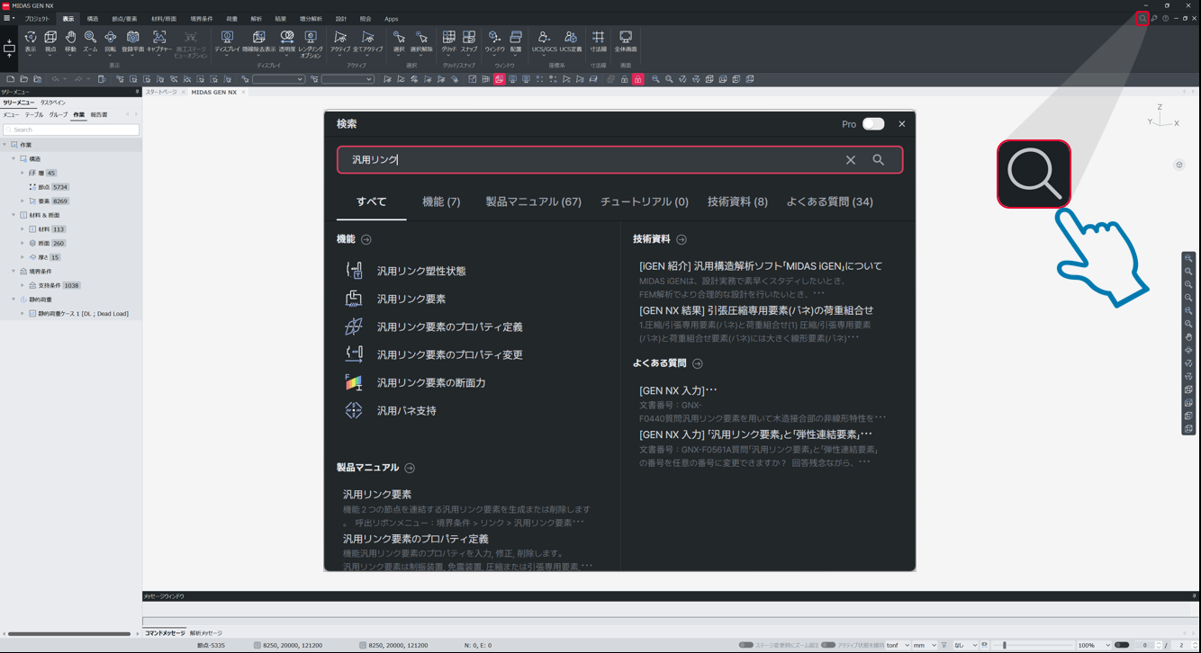Select 節点 5734 in work tree
The image size is (1201, 653).
pyautogui.click(x=49, y=187)
